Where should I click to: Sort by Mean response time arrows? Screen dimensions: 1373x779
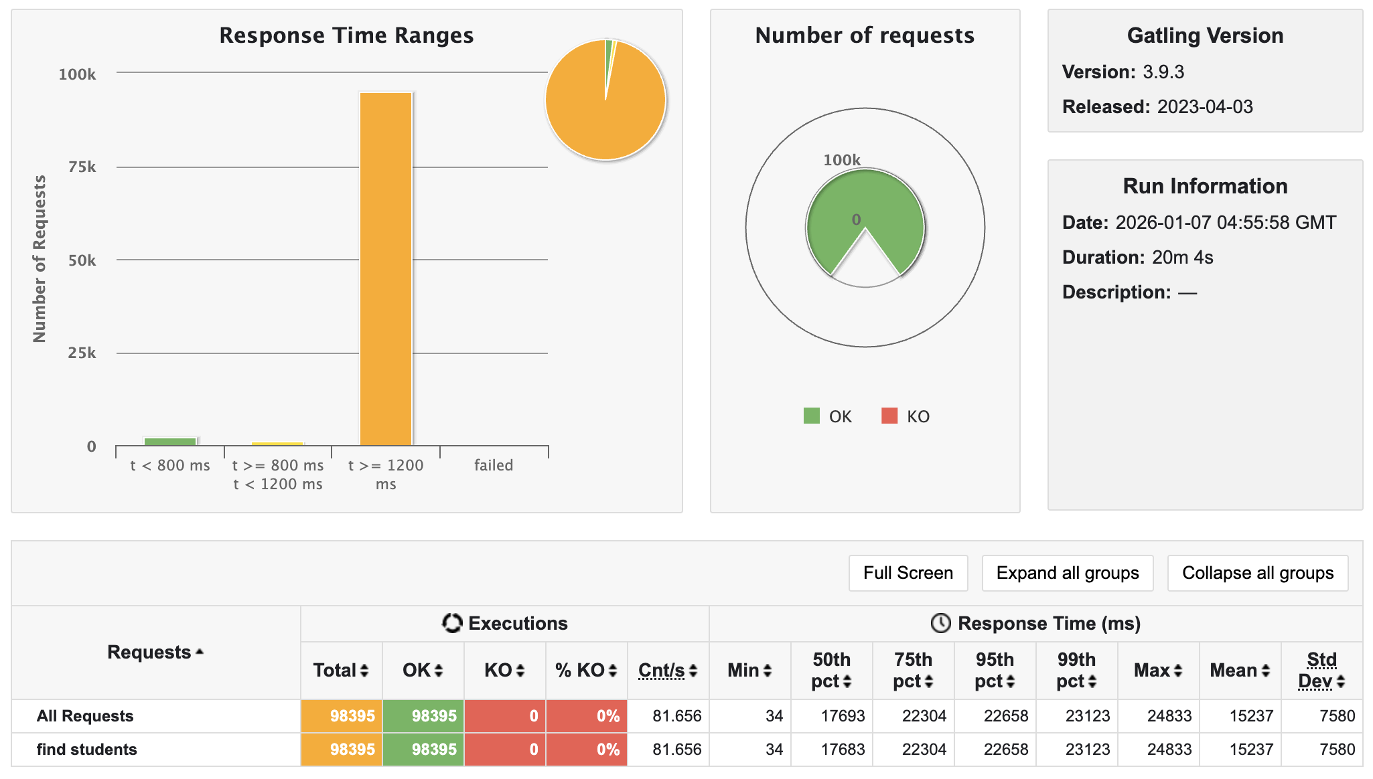click(x=1265, y=670)
